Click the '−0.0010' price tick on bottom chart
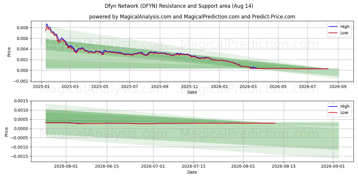The image size is (358, 179). (x=20, y=147)
